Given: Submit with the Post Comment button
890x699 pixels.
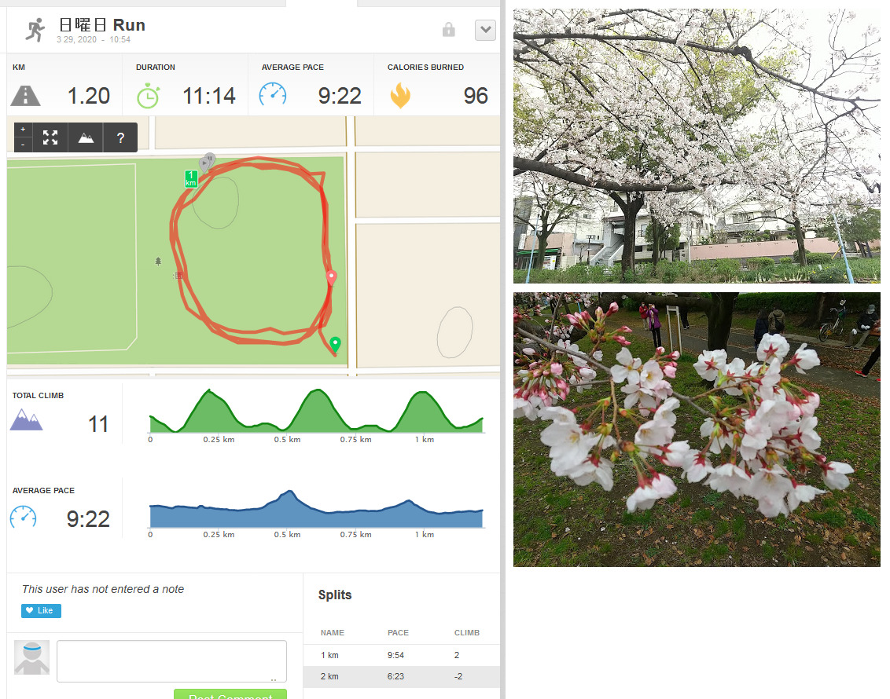Looking at the screenshot, I should pos(230,694).
